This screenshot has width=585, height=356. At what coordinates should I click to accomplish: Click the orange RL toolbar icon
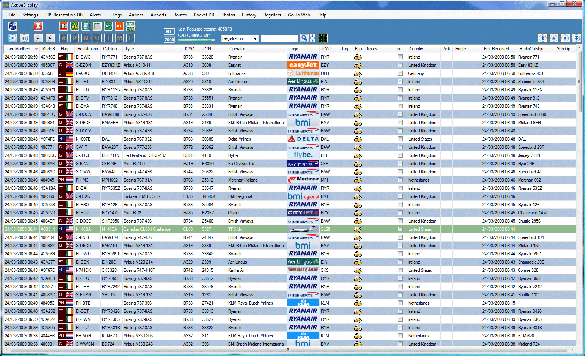119,26
